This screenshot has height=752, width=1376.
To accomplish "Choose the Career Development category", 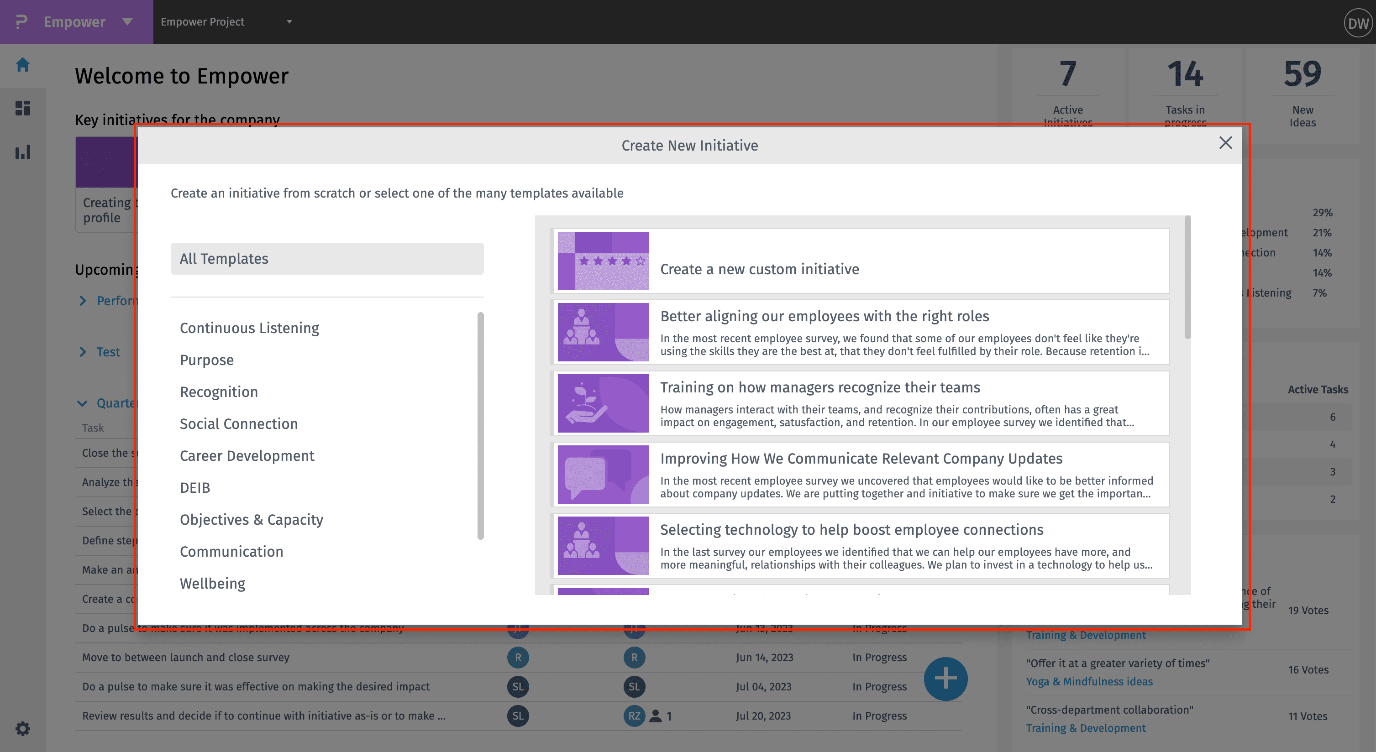I will click(247, 456).
